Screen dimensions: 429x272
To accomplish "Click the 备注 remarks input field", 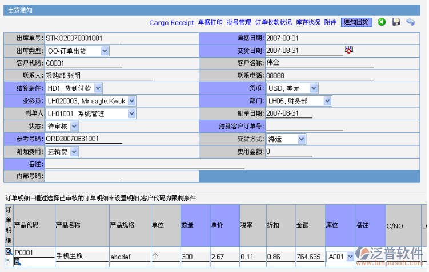I will point(145,164).
